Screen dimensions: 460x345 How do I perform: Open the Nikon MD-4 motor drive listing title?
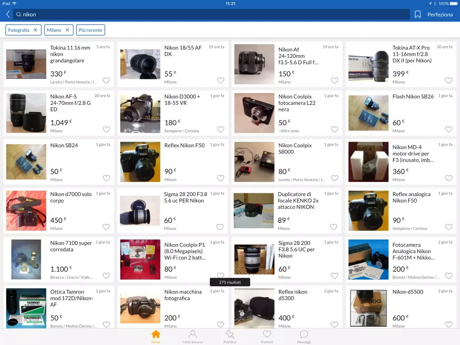[413, 153]
